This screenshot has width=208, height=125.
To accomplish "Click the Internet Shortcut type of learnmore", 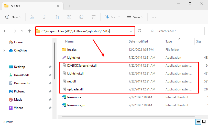I will 177,97.
